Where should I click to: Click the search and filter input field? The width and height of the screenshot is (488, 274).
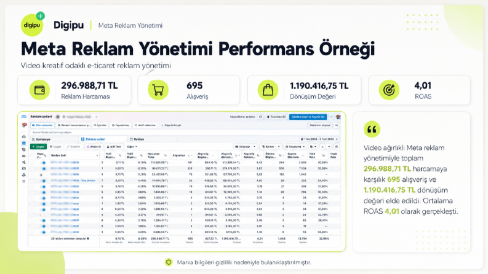point(185,132)
